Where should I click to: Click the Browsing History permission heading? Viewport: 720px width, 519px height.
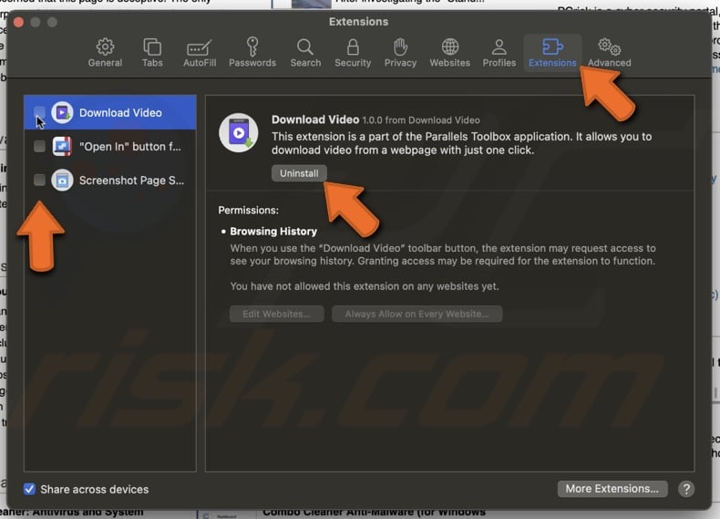click(273, 232)
